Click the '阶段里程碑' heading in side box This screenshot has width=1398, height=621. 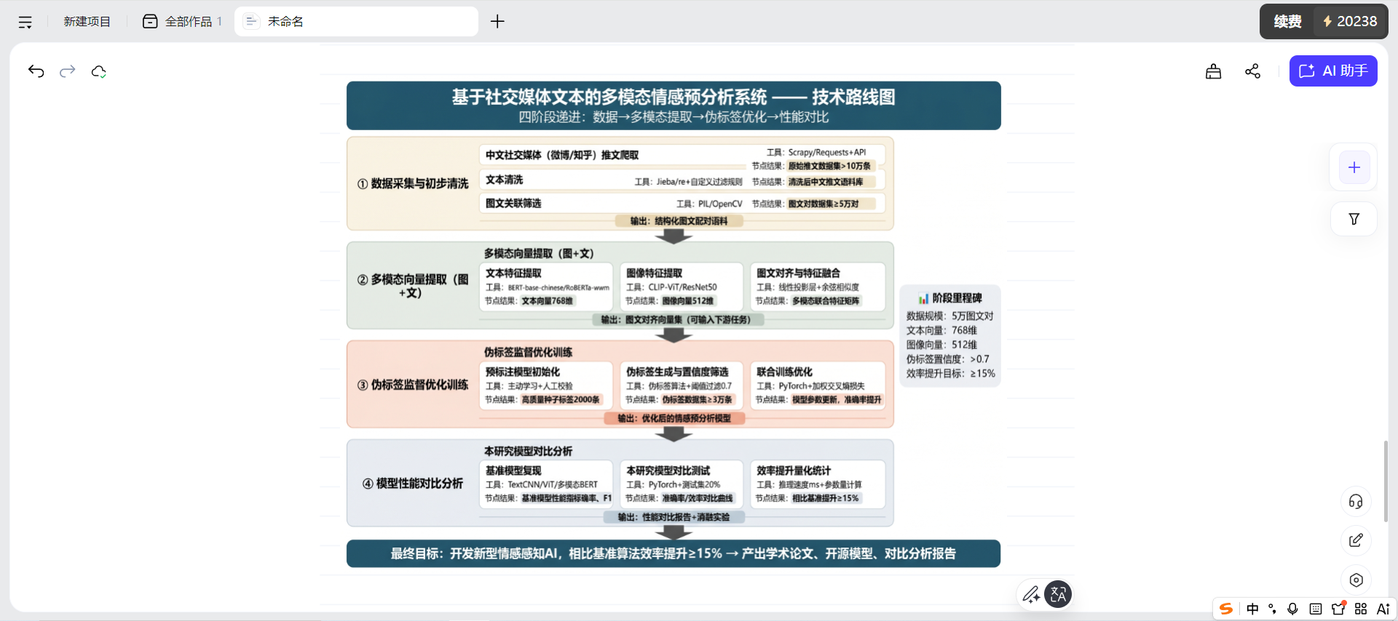[956, 298]
